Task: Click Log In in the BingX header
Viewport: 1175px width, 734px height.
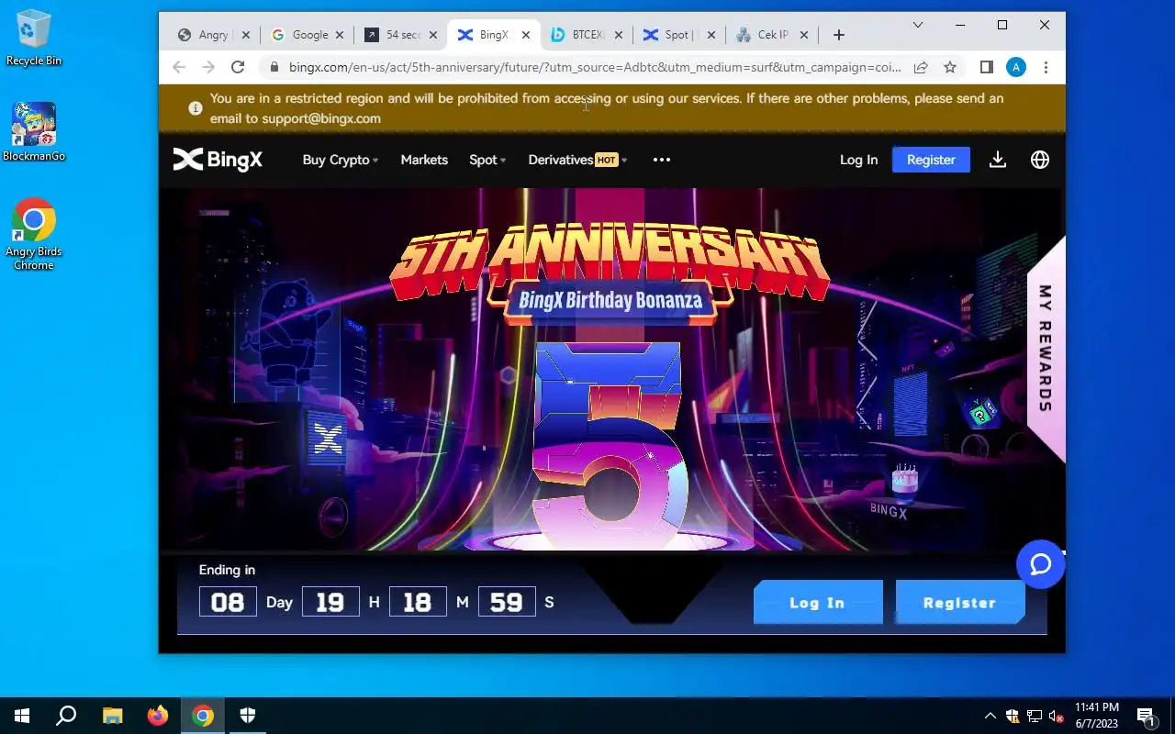Action: tap(858, 160)
